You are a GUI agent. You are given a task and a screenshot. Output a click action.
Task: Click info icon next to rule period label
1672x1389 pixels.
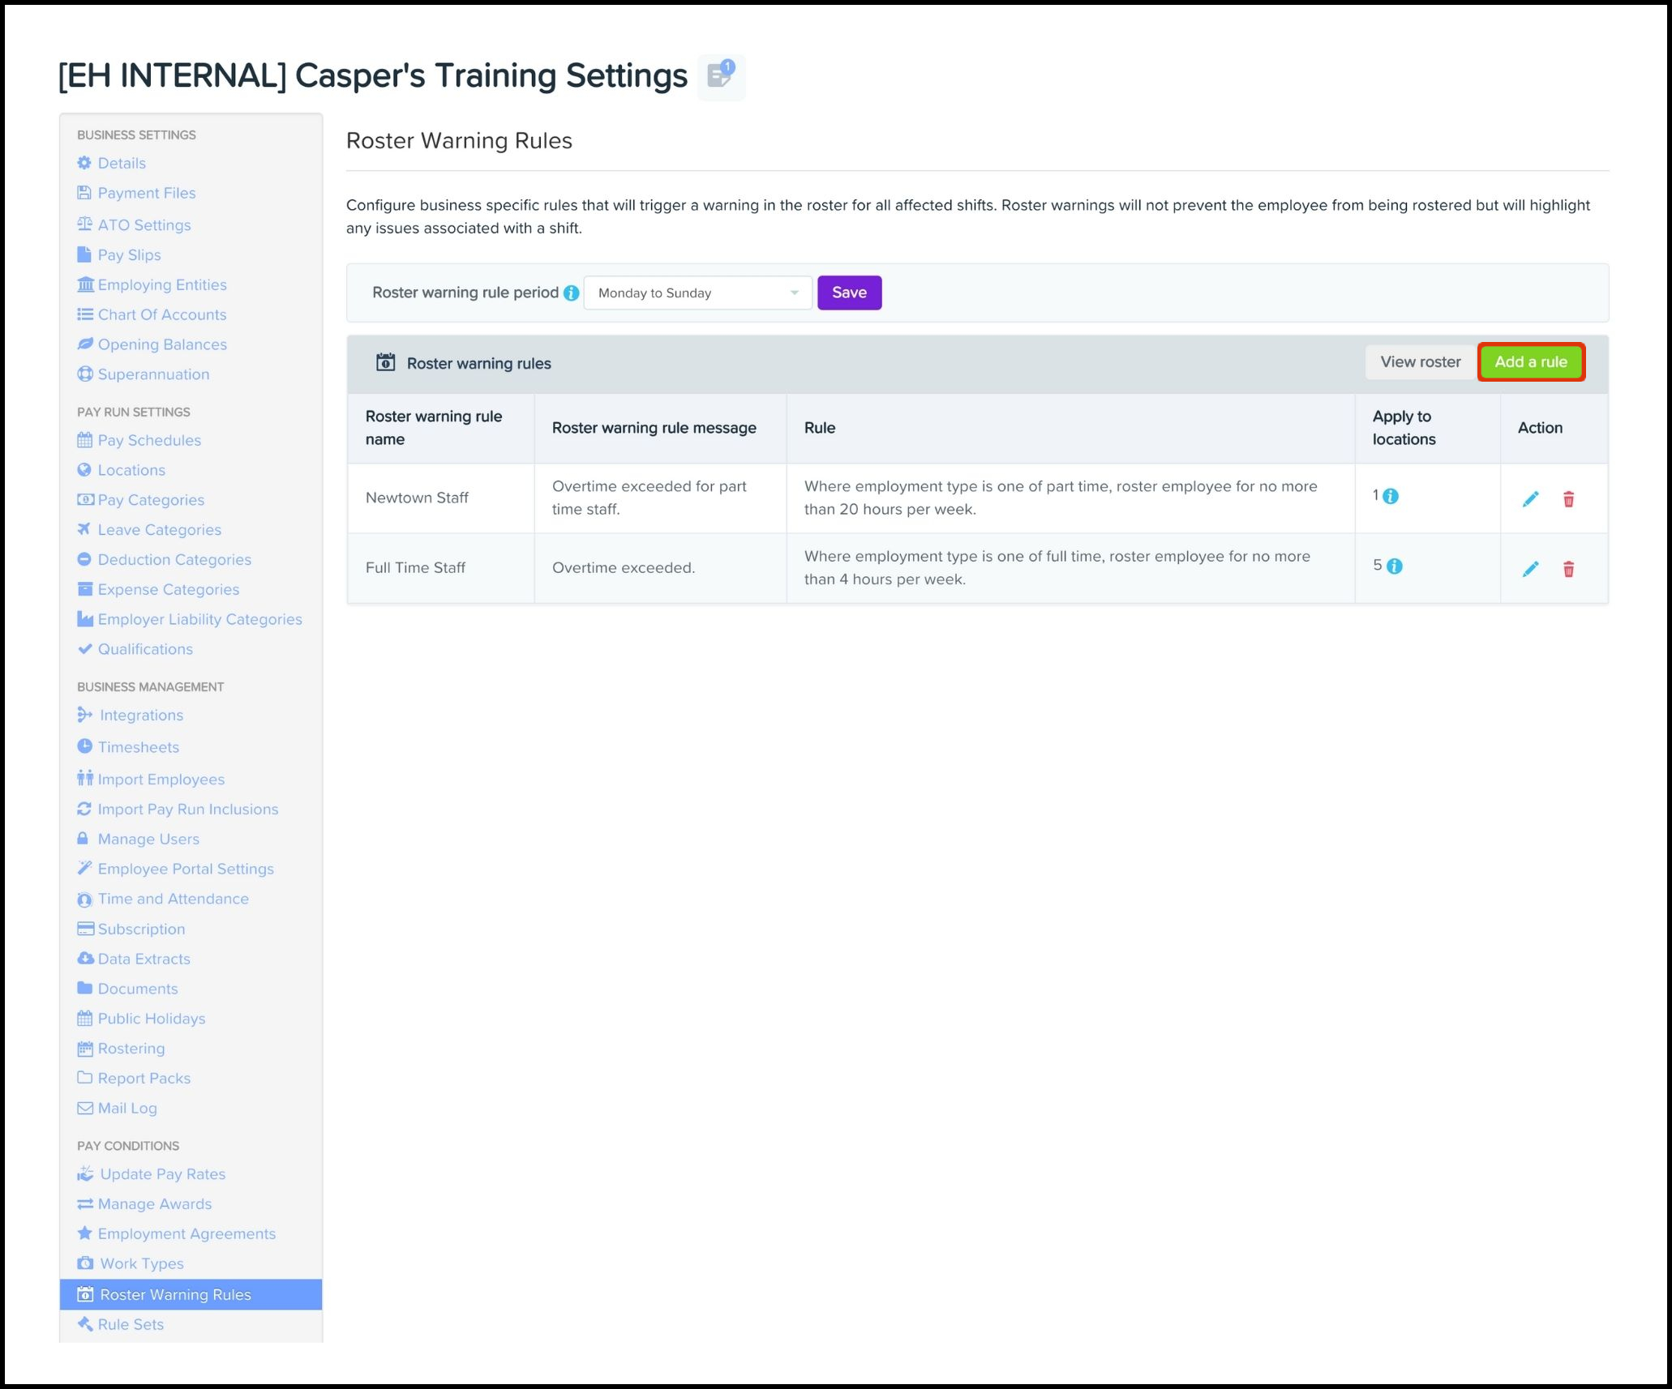(571, 293)
